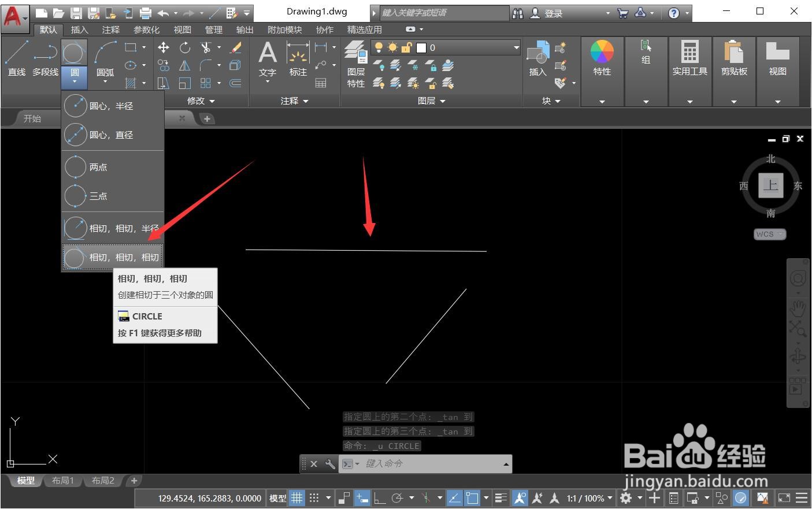Viewport: 812px width, 509px height.
Task: Click the Pan hand icon in navigation bar
Action: coord(798,309)
